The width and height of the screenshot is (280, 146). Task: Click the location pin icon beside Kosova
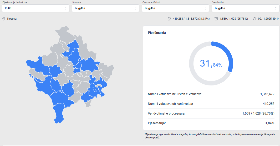click(x=4, y=19)
